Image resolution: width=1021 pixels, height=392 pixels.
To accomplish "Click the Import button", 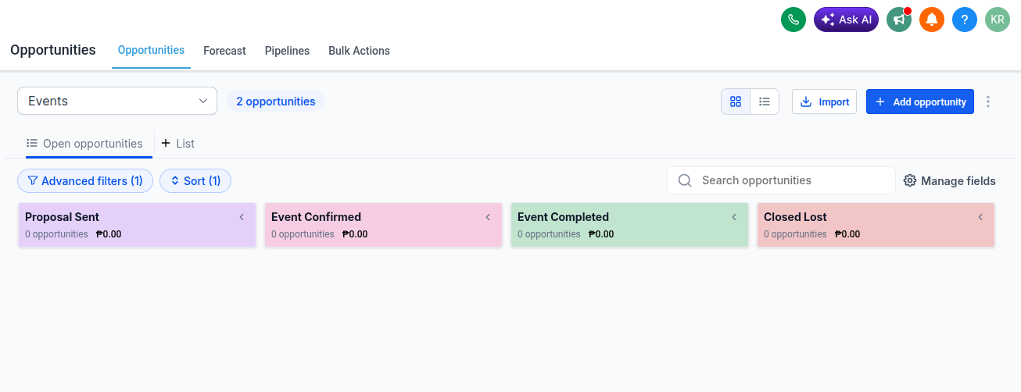I will point(825,102).
